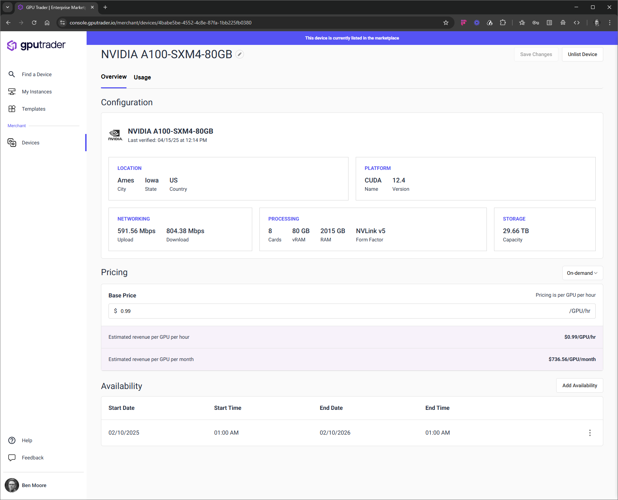Viewport: 618px width, 500px height.
Task: Click the Unlist Device button
Action: [582, 54]
